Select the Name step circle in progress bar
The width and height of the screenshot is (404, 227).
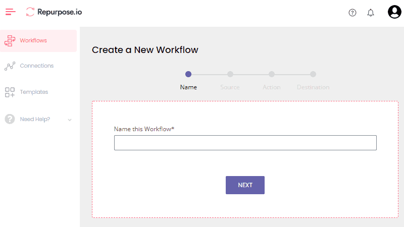188,74
